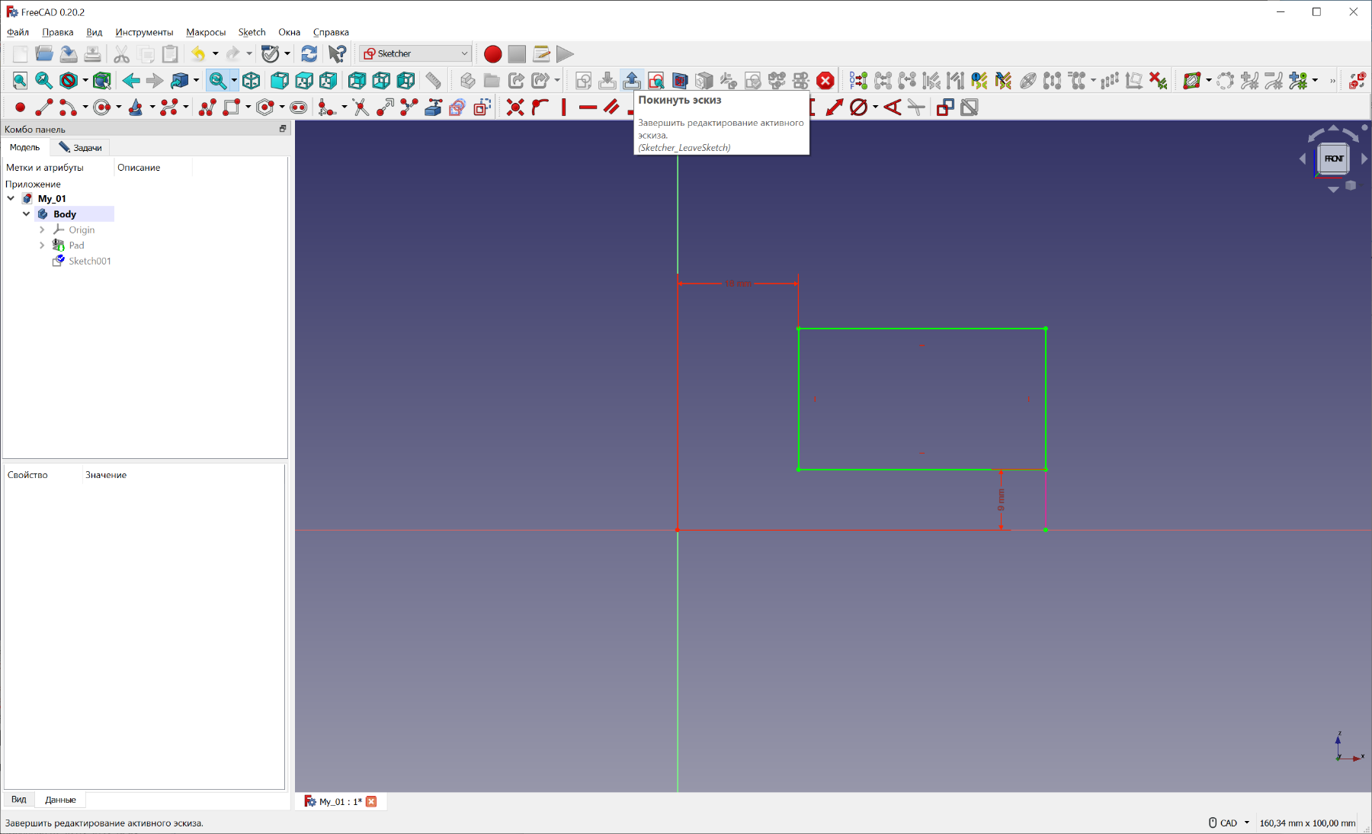The width and height of the screenshot is (1372, 834).
Task: Open the macros dialog notepad icon
Action: [x=541, y=53]
